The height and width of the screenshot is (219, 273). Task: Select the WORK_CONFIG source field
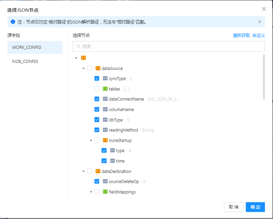(35, 47)
